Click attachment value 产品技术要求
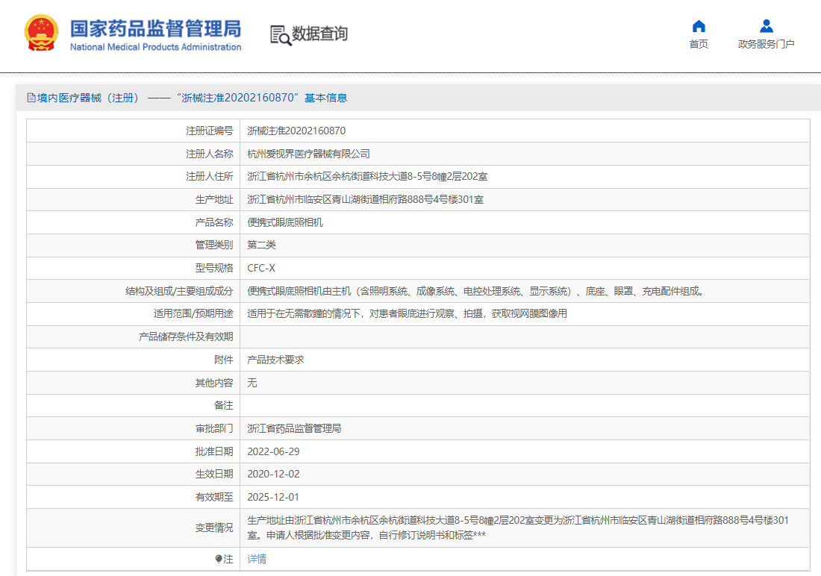 coord(275,360)
